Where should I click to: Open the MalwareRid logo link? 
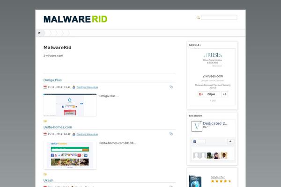[x=75, y=19]
